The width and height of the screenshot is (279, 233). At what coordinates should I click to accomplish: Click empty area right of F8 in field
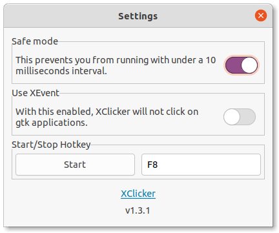[209, 165]
